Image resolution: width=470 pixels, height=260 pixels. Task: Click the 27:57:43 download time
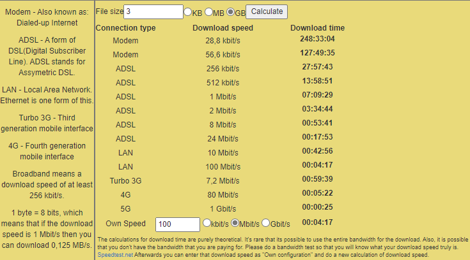point(317,67)
